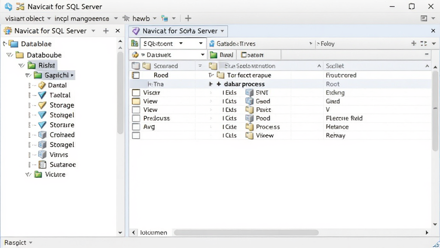Viewport: 440px width, 248px height.
Task: Open the SQbutoont dropdown
Action: tap(201, 43)
